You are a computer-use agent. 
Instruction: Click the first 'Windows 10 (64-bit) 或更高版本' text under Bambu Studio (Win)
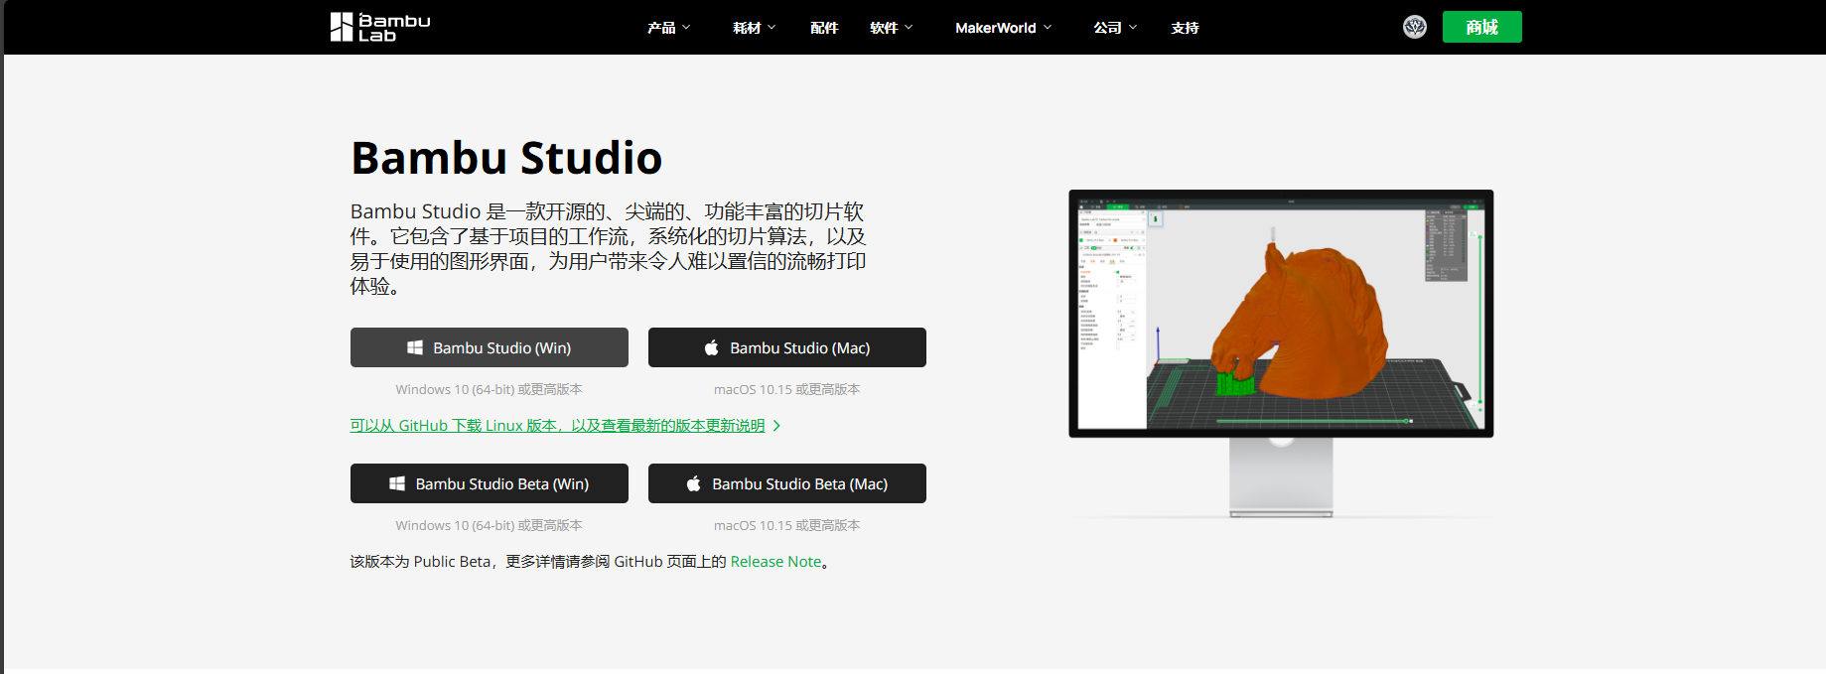(x=489, y=389)
